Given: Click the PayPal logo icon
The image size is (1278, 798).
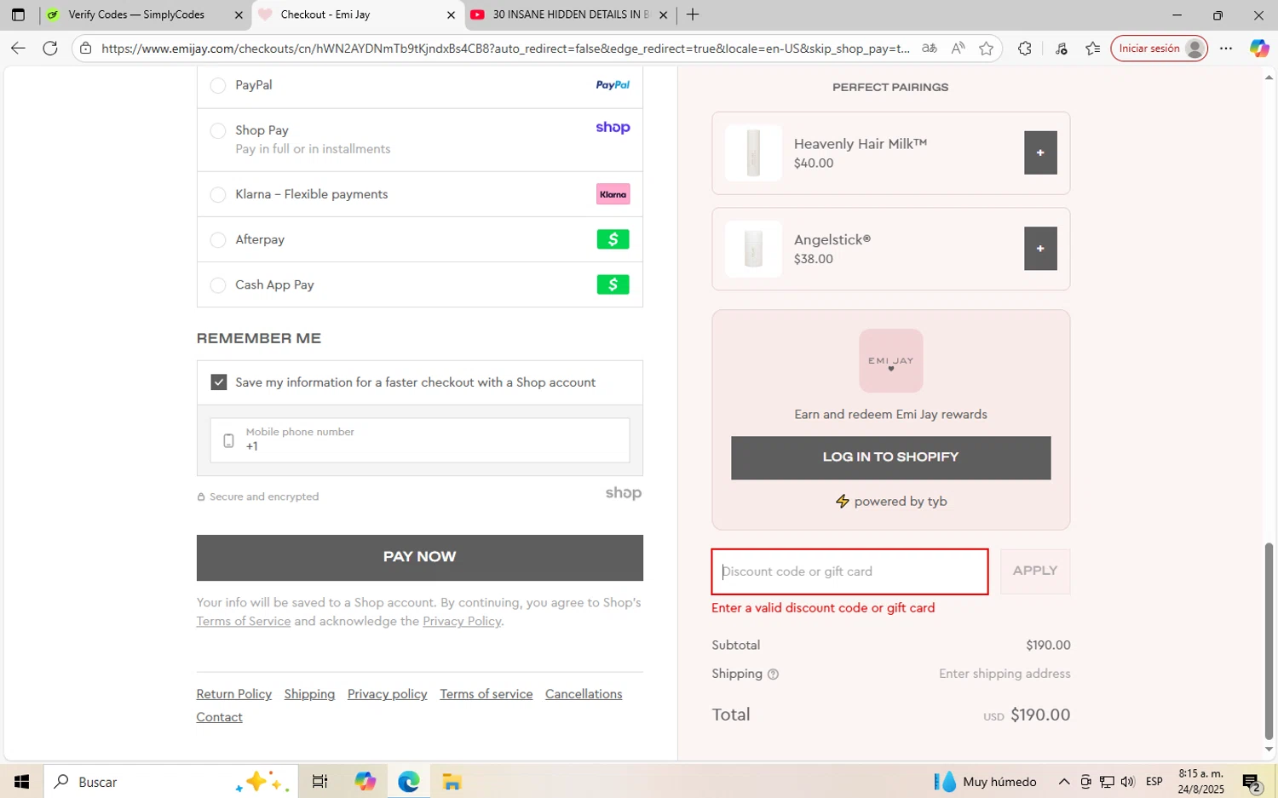Looking at the screenshot, I should pos(613,85).
